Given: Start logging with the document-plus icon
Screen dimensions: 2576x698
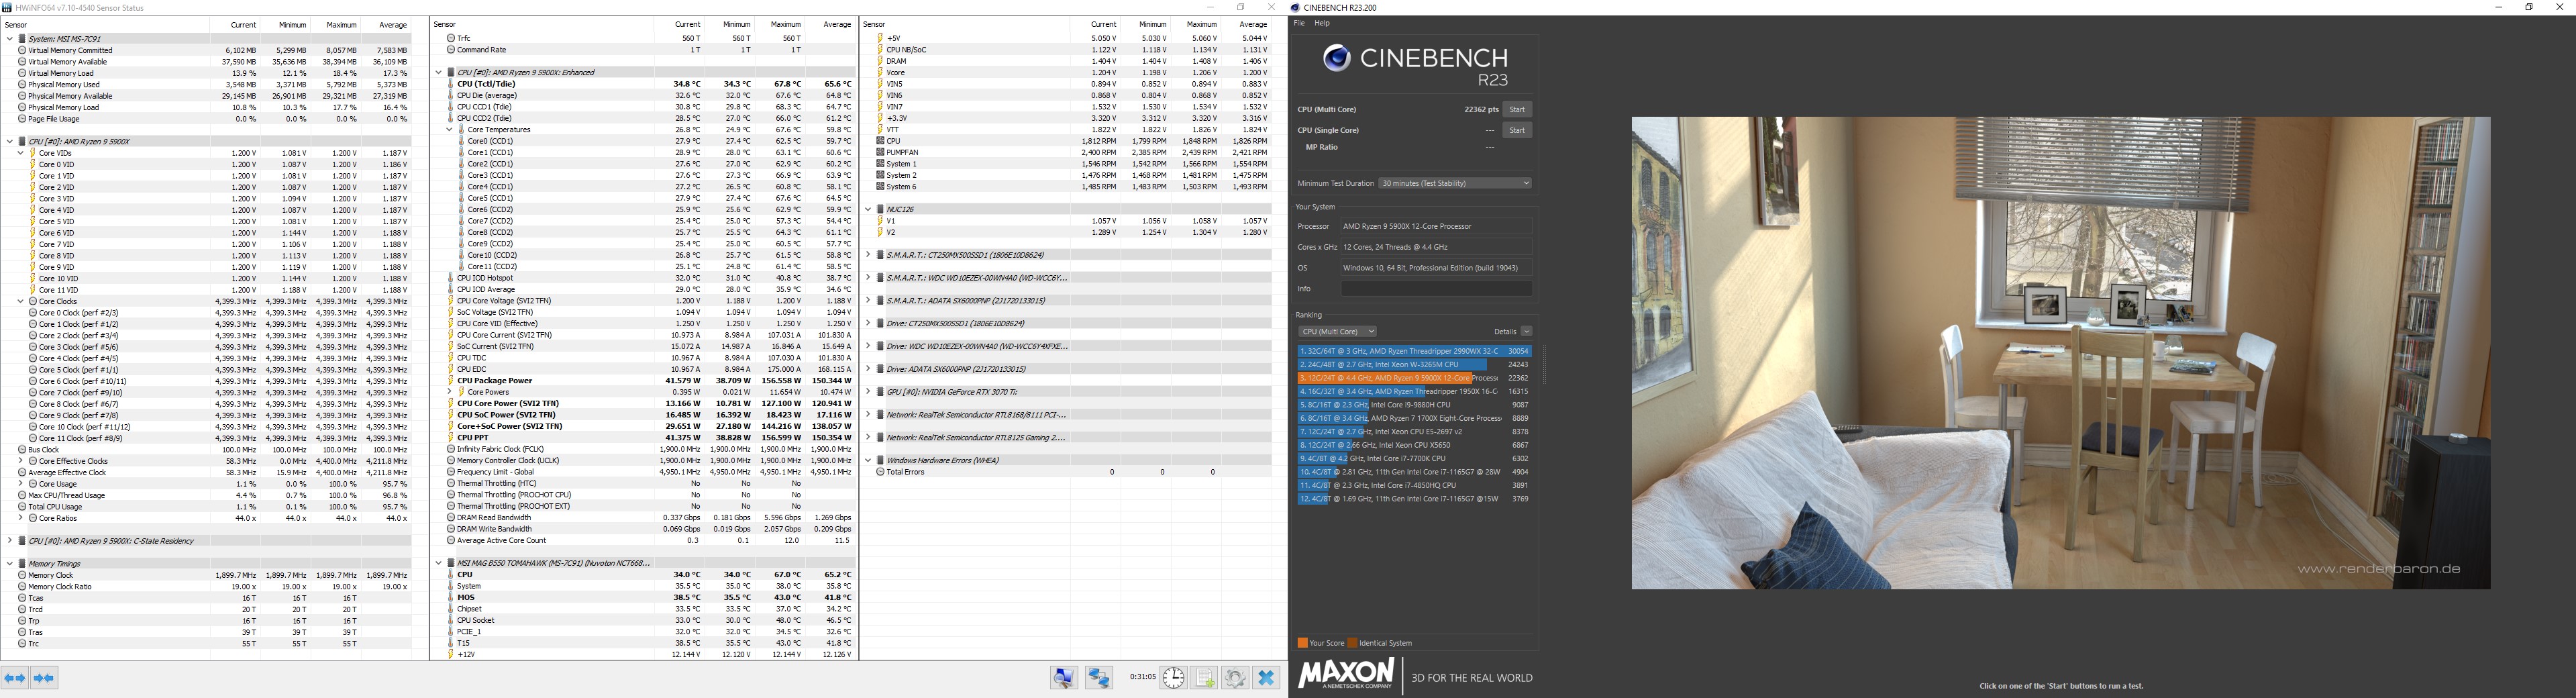Looking at the screenshot, I should pos(1204,678).
